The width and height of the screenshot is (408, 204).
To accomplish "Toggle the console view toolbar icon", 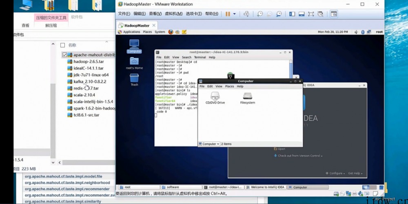I will pos(334,14).
